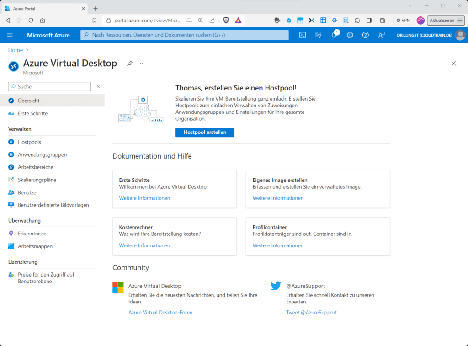
Task: Open Weitere Informationen under Erste Schritte card
Action: pyautogui.click(x=144, y=198)
